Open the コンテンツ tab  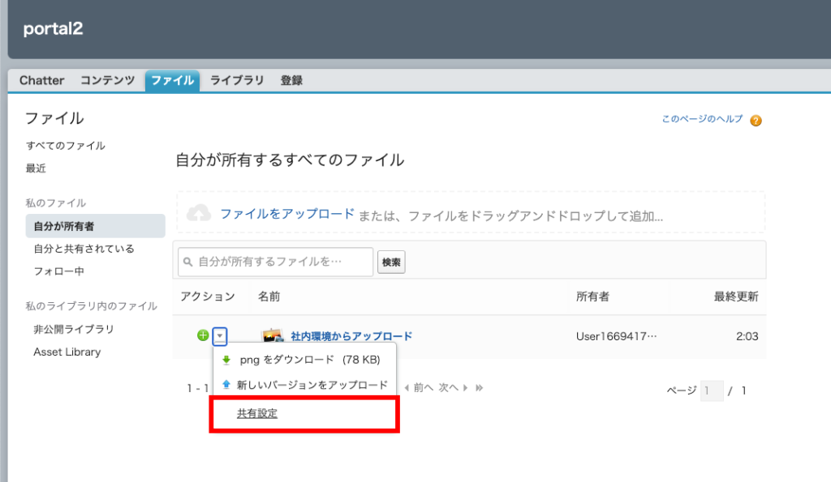pos(107,80)
